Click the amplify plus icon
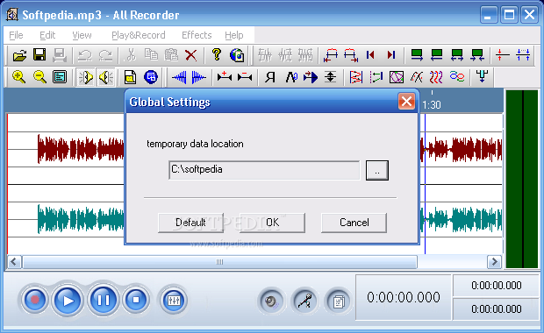Viewport: 544px width, 333px height. tap(224, 77)
